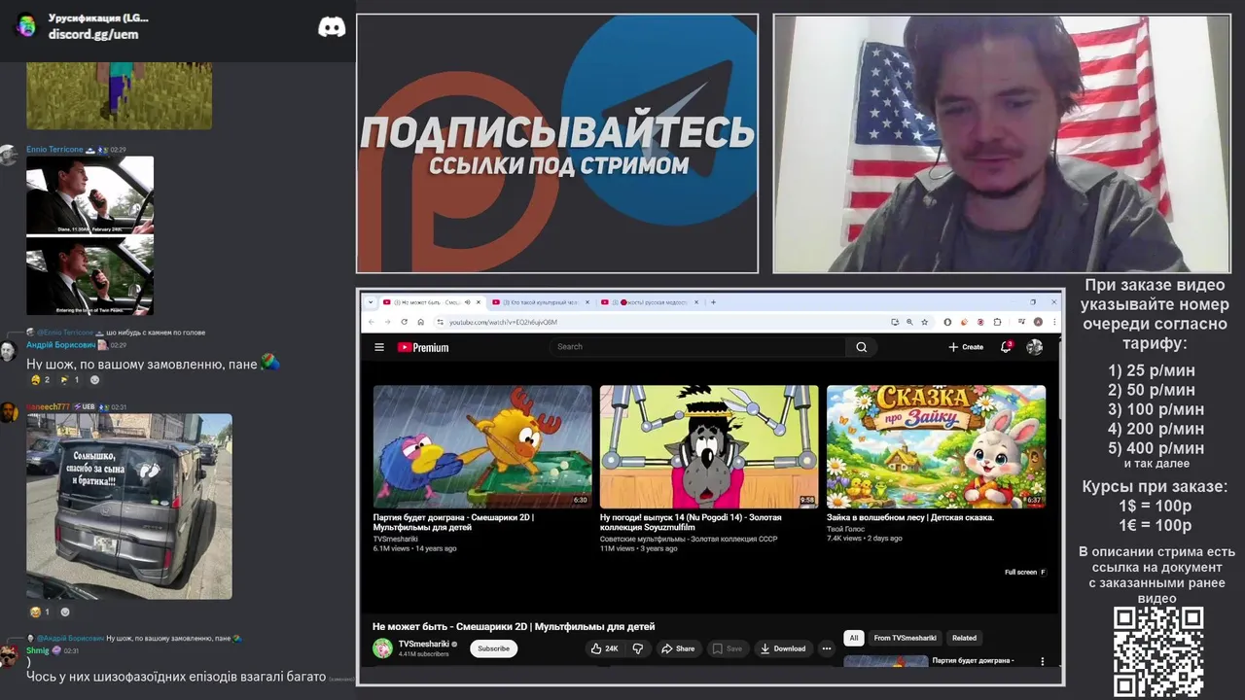Open the YouTube hamburger guide menu
The image size is (1245, 700).
click(378, 347)
